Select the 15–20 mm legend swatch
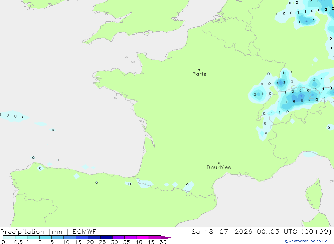The image size is (334, 244). (82, 237)
